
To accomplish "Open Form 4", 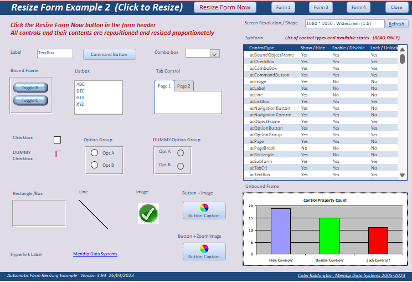I will click(359, 7).
